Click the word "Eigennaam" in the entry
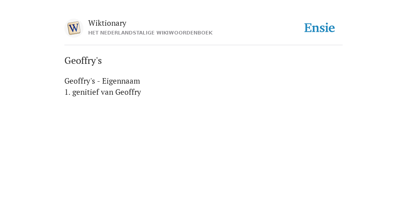 click(x=121, y=81)
